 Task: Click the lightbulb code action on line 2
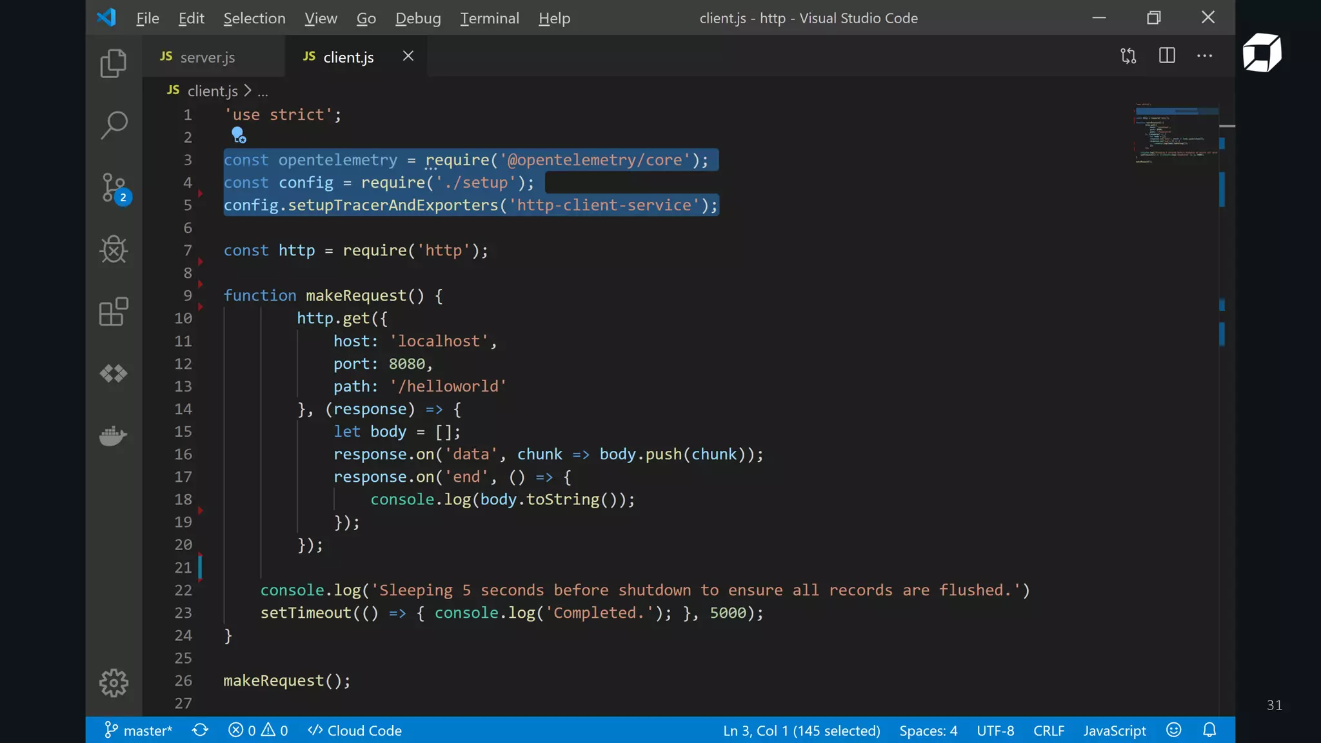point(238,135)
